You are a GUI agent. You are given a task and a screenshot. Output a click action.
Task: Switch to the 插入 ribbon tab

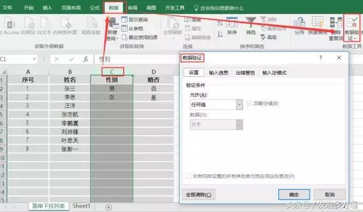click(x=47, y=7)
